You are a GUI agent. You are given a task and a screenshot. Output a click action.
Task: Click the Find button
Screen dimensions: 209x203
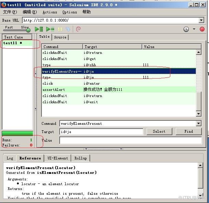tap(188, 132)
